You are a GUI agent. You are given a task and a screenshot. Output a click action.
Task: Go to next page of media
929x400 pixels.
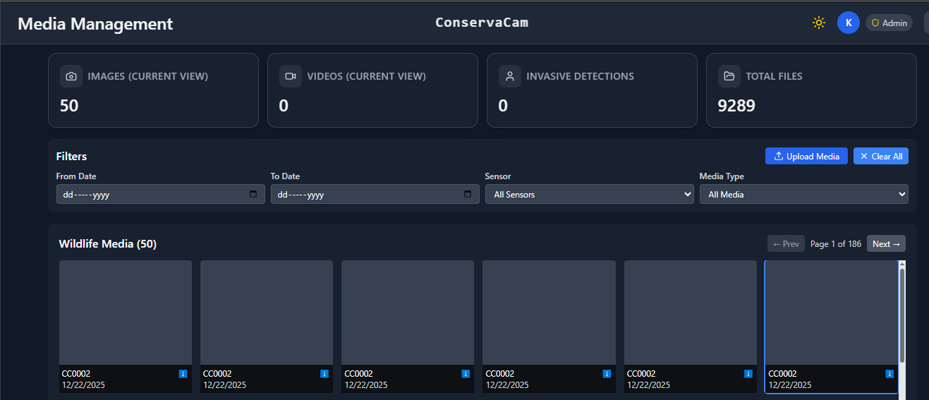pos(886,243)
